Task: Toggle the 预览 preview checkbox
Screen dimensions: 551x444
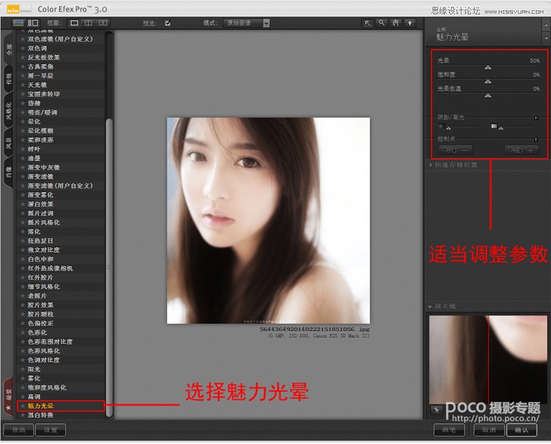Action: tap(167, 23)
